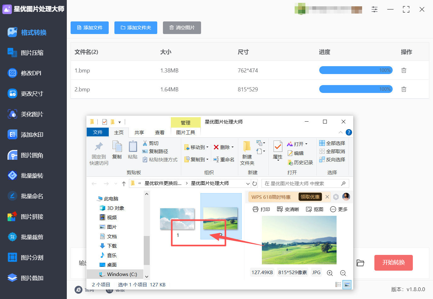Select 修改DPI in the sidebar
433x299 pixels.
pyautogui.click(x=25, y=73)
